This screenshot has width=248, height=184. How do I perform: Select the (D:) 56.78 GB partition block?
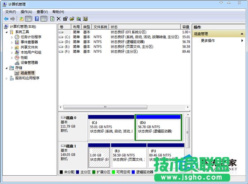[158, 127]
